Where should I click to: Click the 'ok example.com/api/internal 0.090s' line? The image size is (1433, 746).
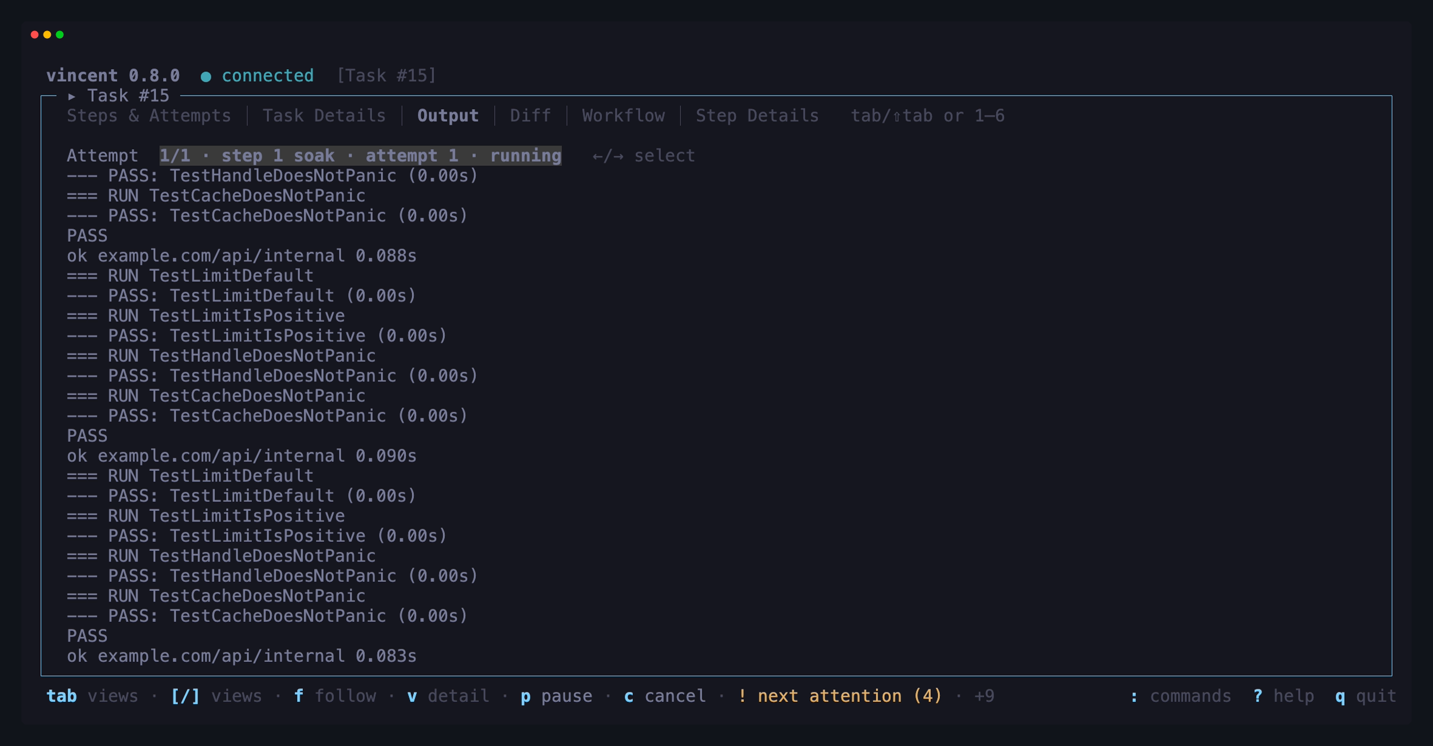point(242,456)
